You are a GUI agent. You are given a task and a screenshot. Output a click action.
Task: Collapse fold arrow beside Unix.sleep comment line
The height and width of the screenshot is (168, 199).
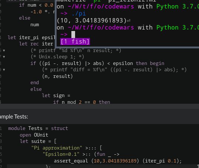4,57
